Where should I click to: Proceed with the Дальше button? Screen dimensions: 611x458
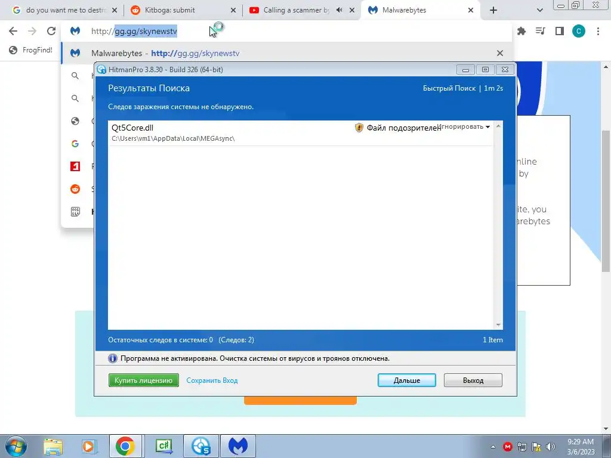(x=406, y=380)
